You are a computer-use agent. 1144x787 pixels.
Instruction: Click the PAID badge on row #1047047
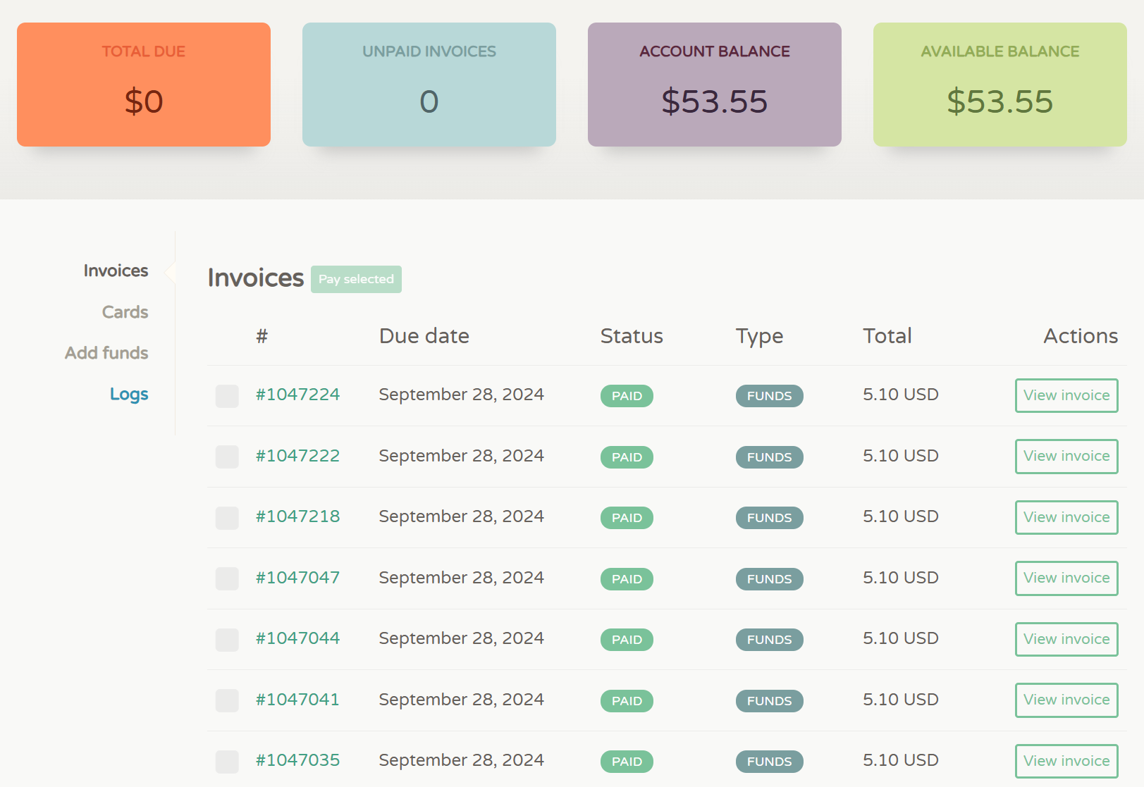(627, 579)
